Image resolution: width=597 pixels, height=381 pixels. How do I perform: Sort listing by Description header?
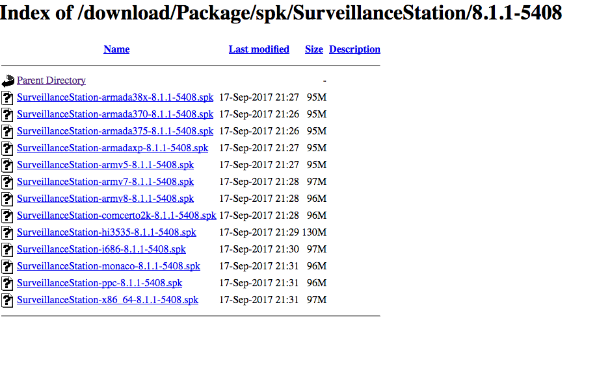[354, 49]
